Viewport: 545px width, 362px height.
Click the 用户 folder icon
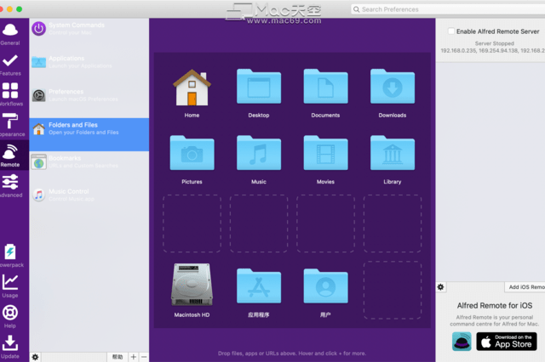click(x=325, y=286)
